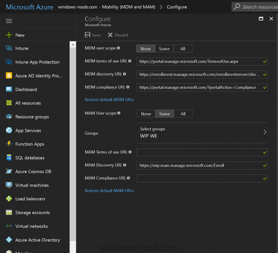This screenshot has width=278, height=253.
Task: Show info for MAM Compliance URL
Action: coord(128,178)
